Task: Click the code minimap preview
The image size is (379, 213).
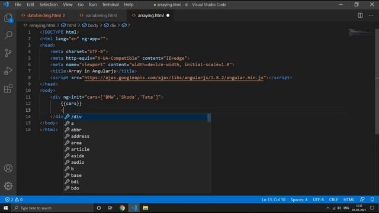Action: click(360, 33)
